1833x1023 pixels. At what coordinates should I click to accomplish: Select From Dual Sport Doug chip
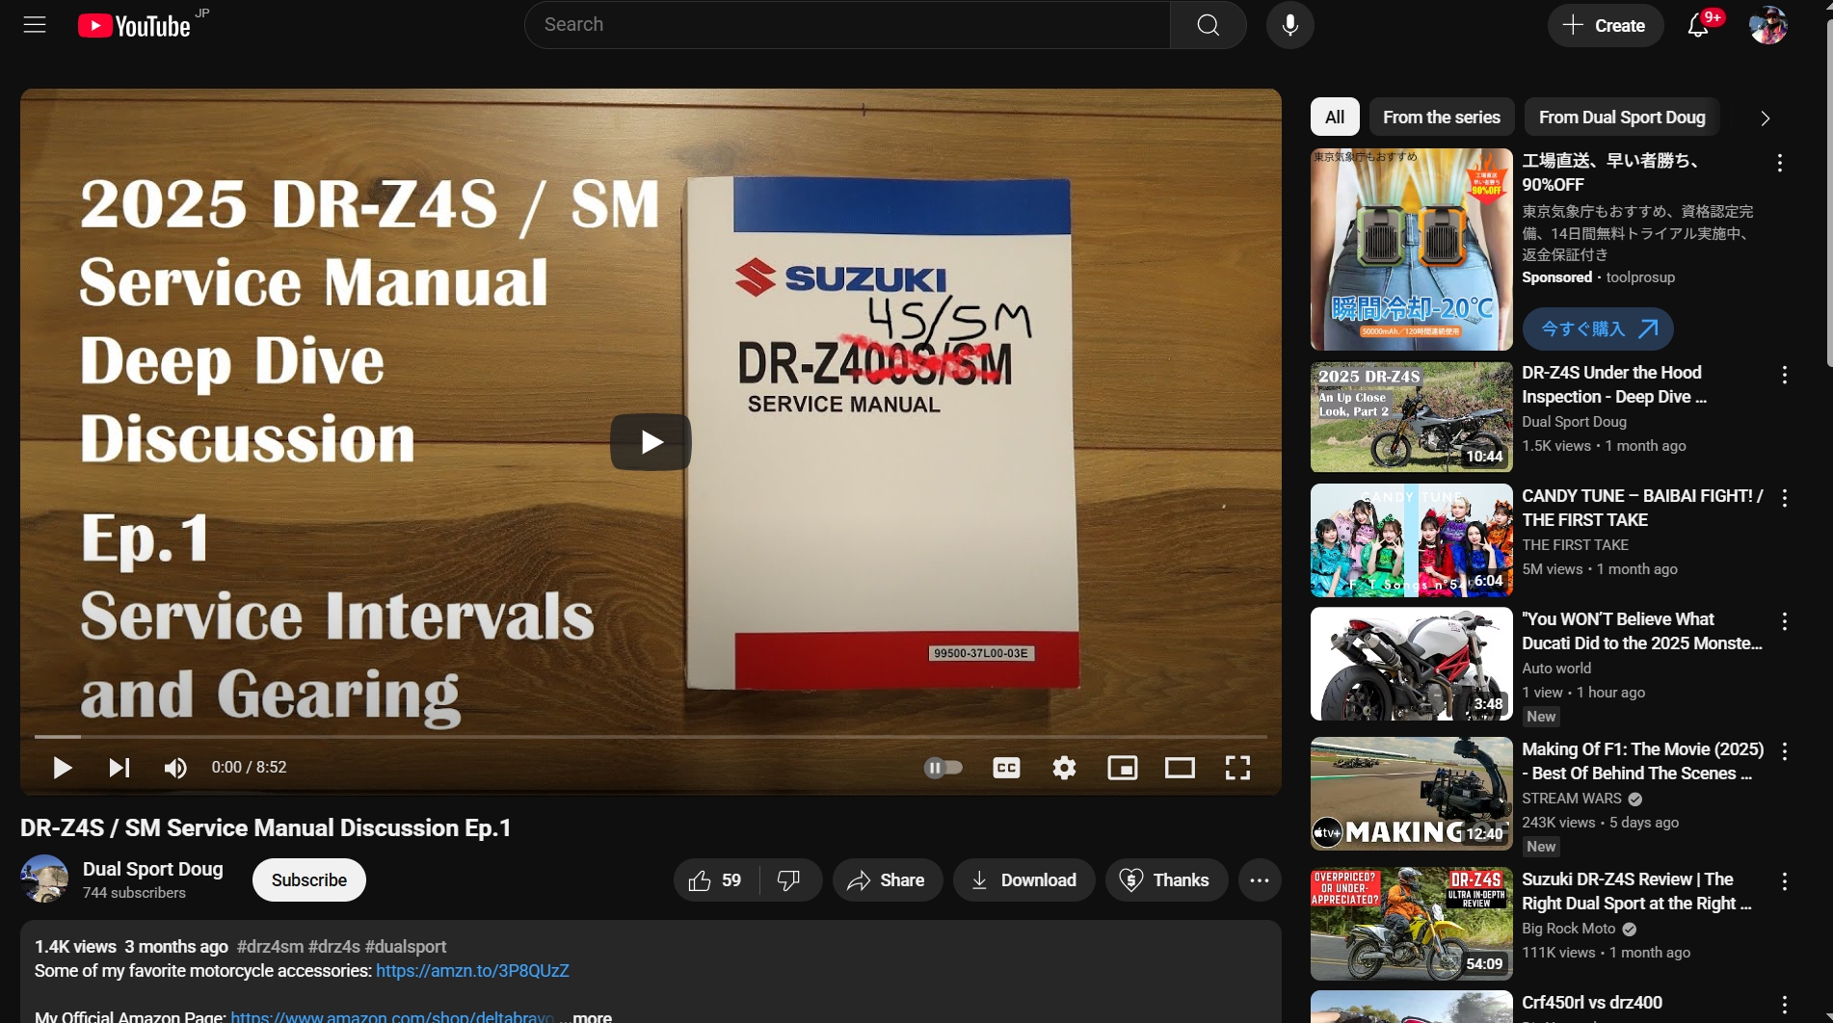[x=1622, y=118]
